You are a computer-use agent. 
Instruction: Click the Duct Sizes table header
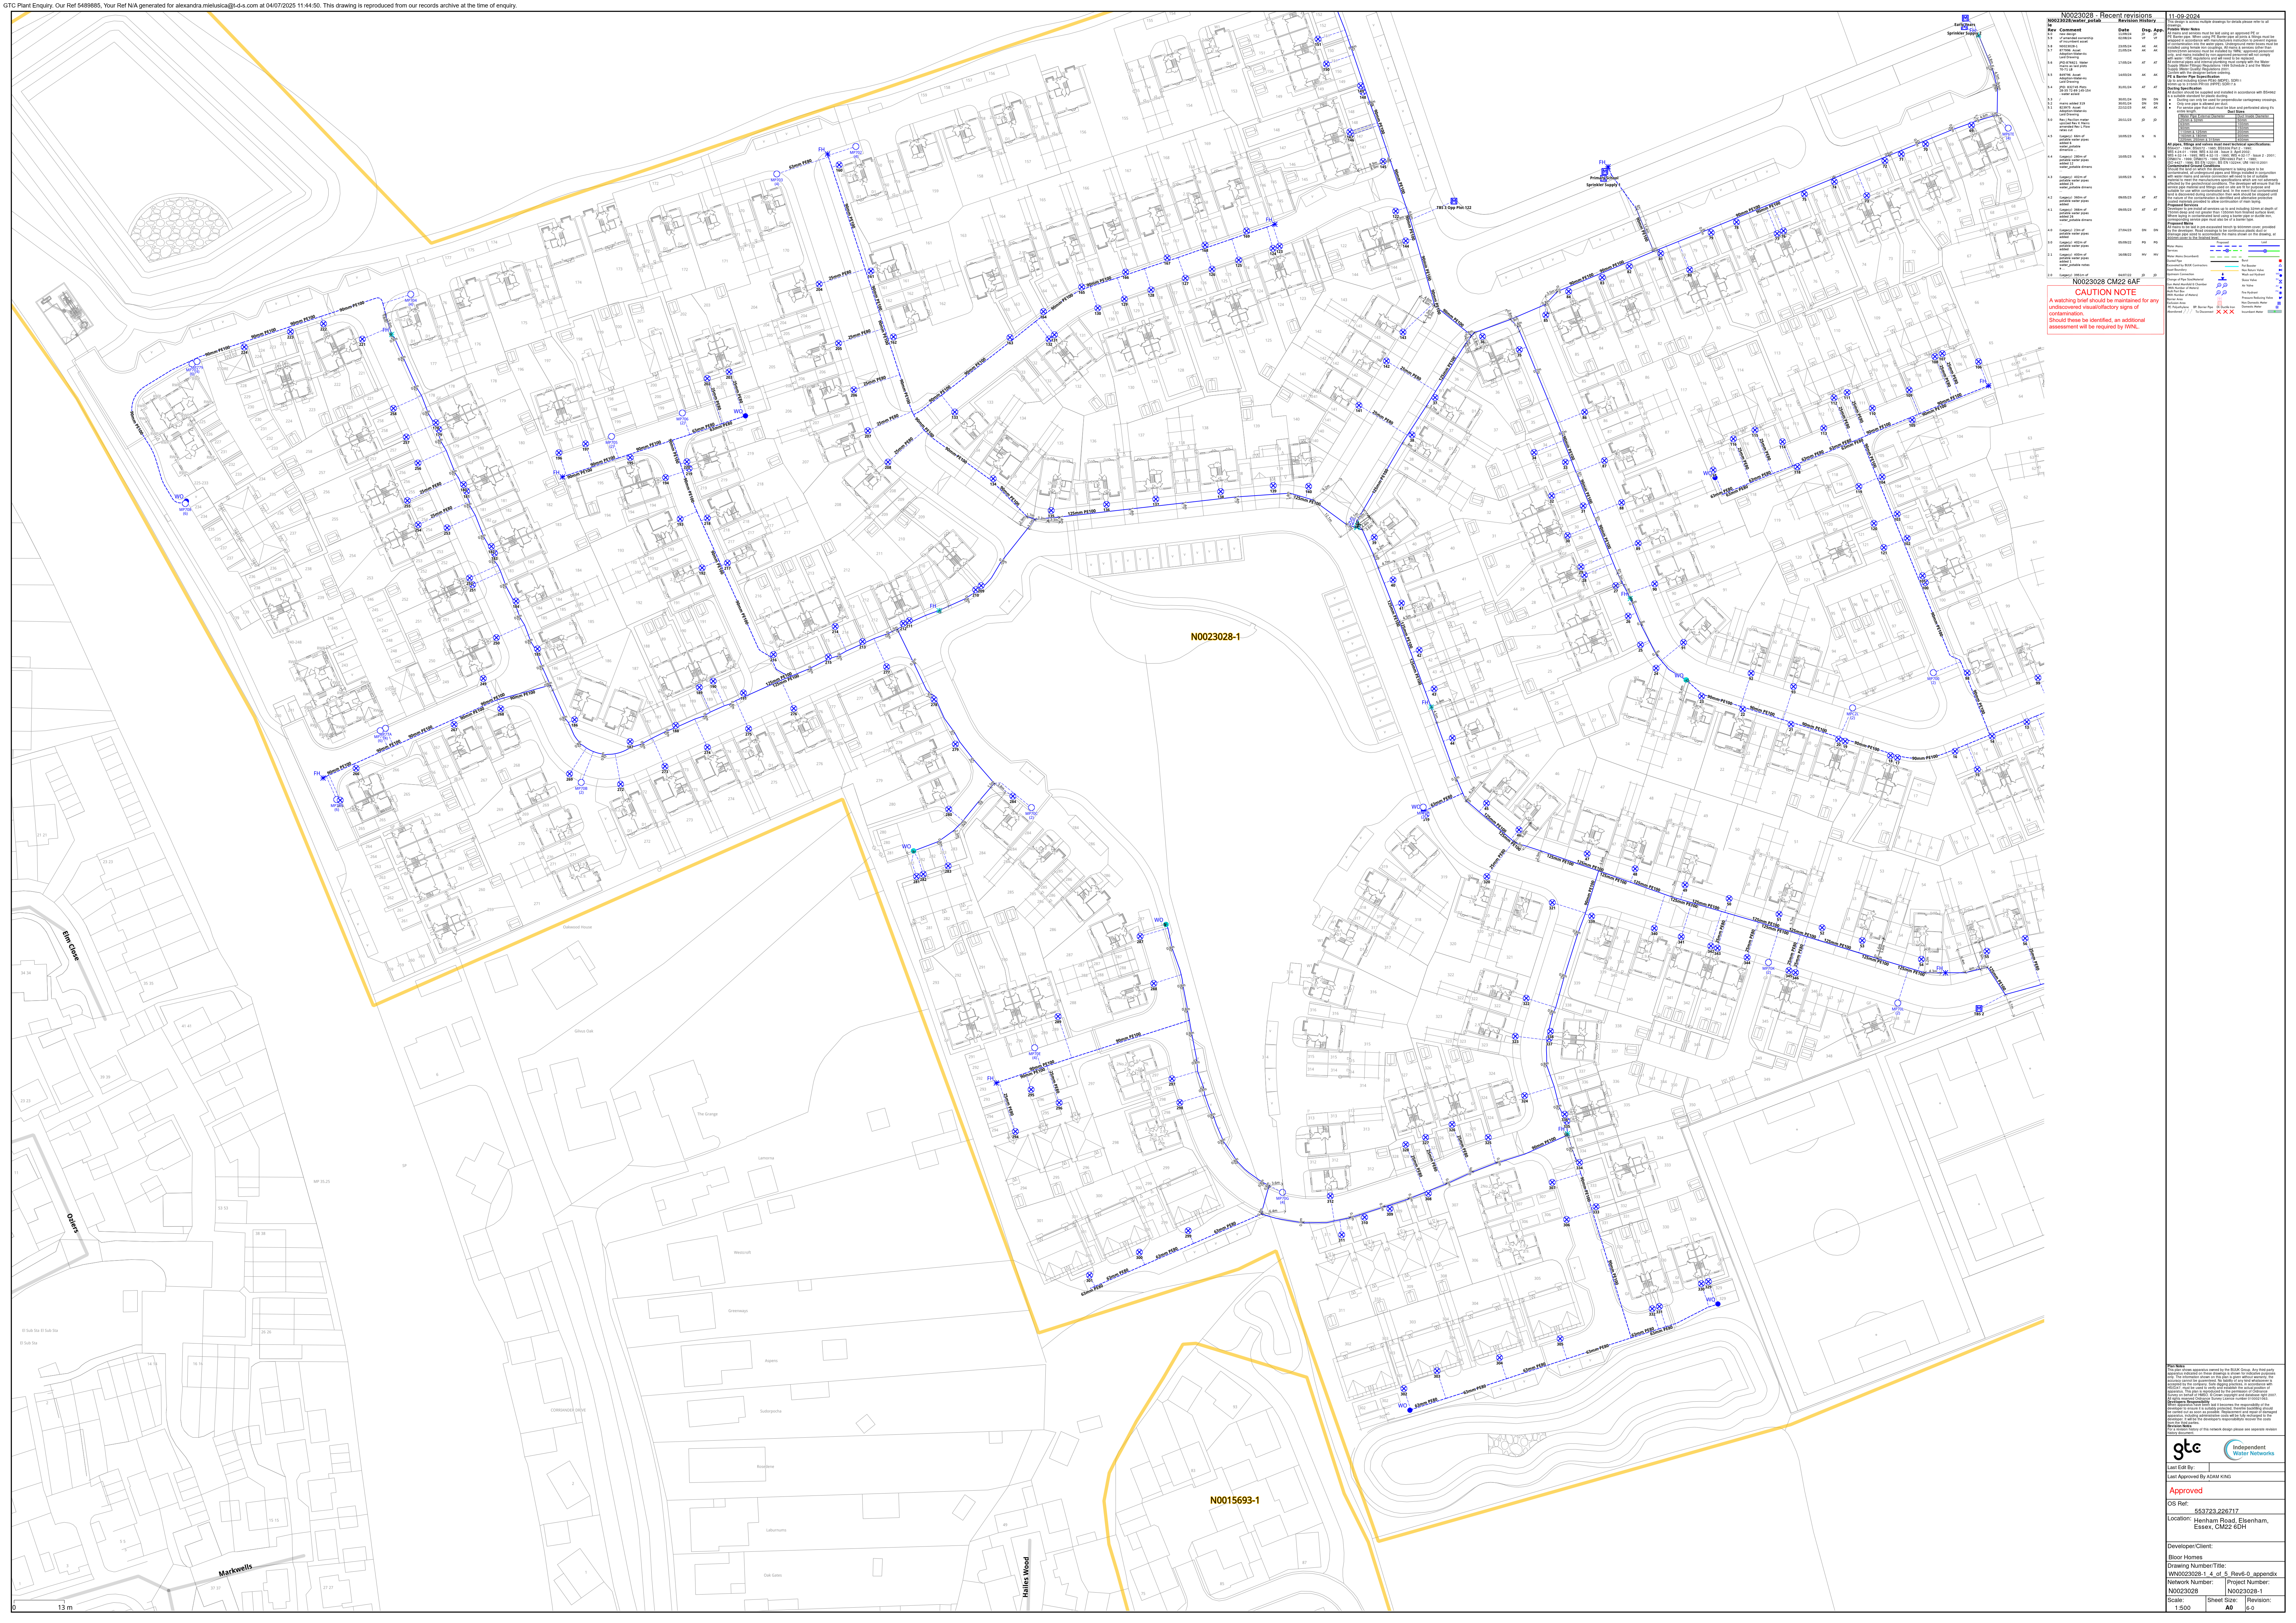(x=2236, y=112)
